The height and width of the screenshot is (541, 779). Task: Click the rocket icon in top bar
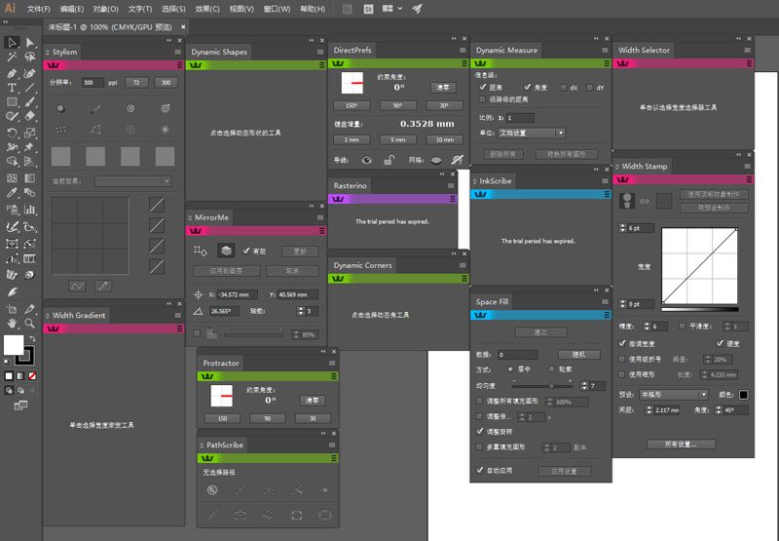(418, 9)
